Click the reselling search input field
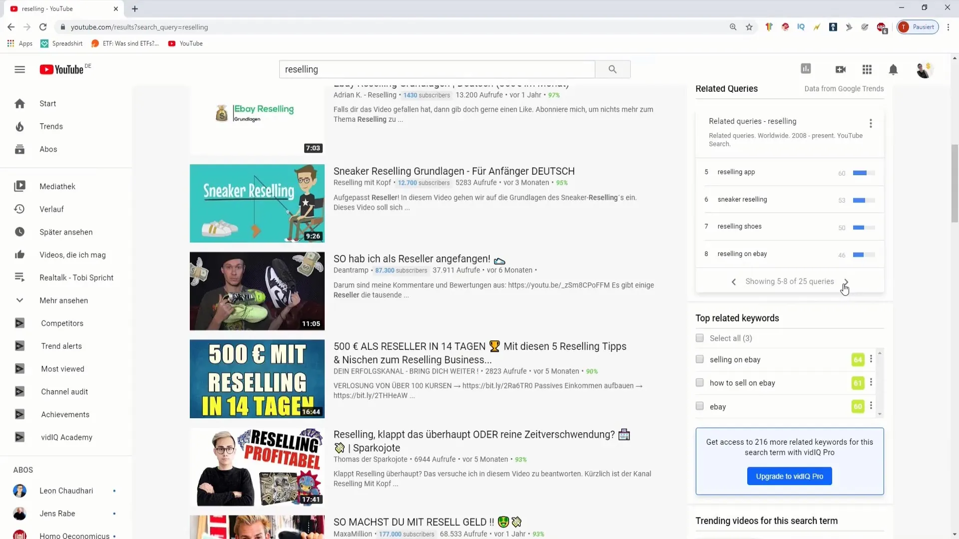 pyautogui.click(x=437, y=69)
